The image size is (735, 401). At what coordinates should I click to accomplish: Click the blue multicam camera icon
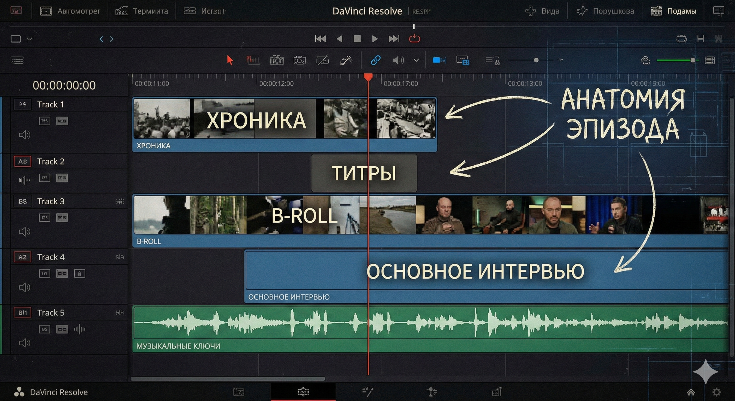click(438, 60)
